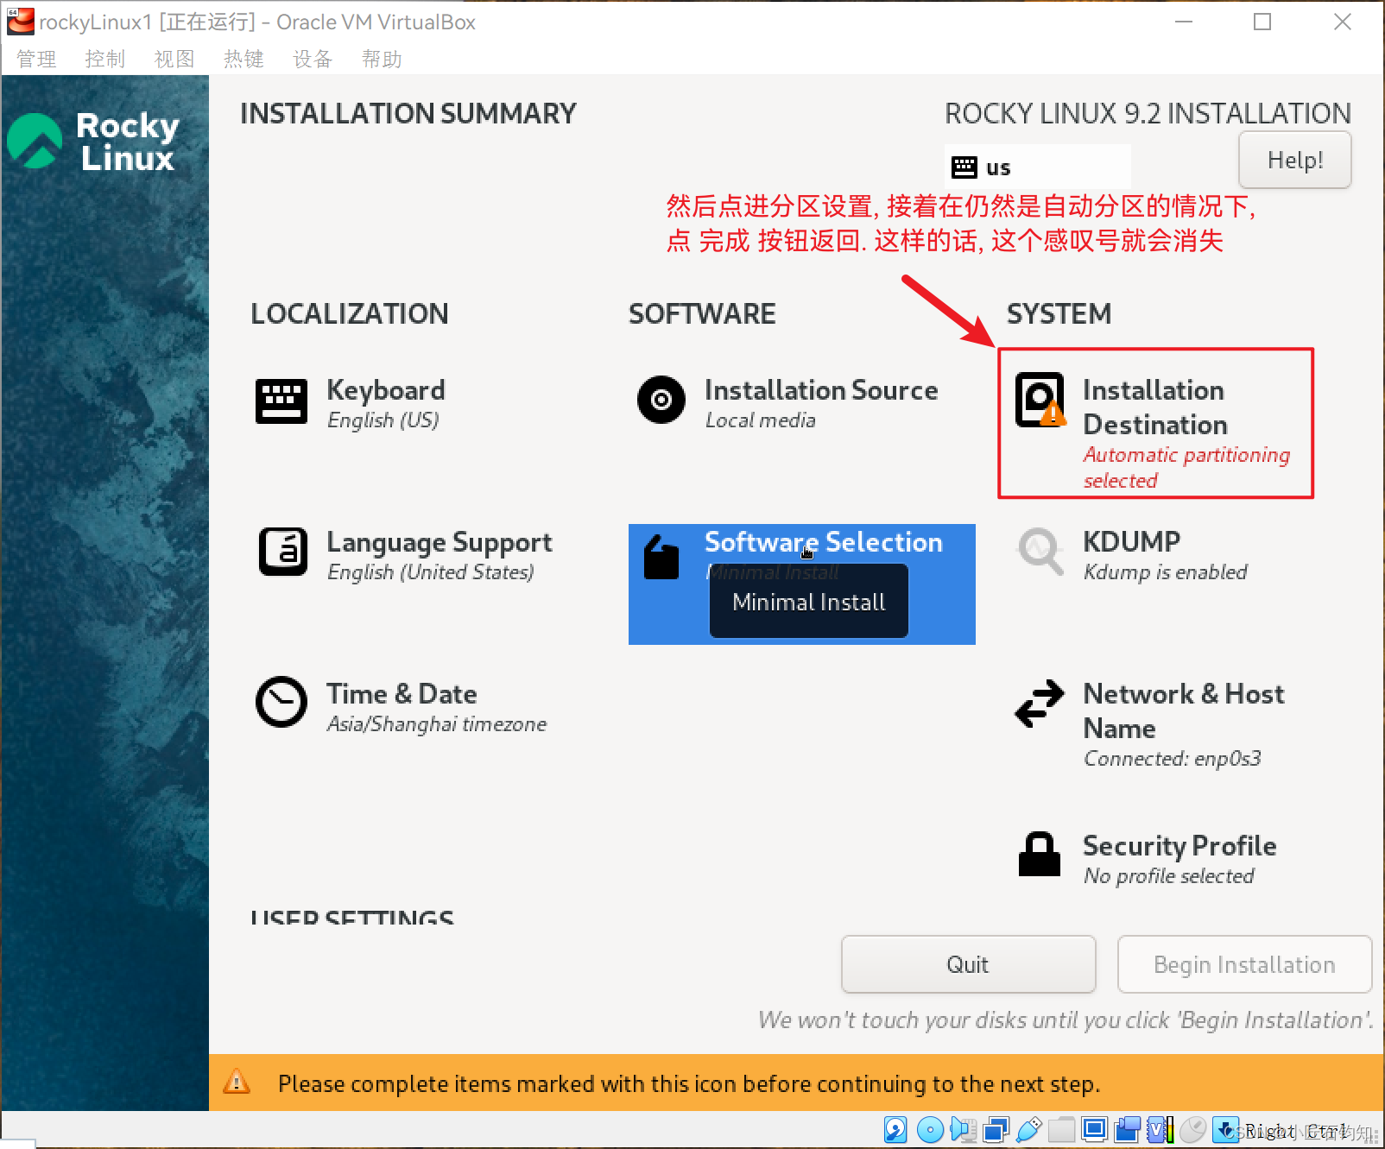Open Time & Date clock icon

(281, 702)
